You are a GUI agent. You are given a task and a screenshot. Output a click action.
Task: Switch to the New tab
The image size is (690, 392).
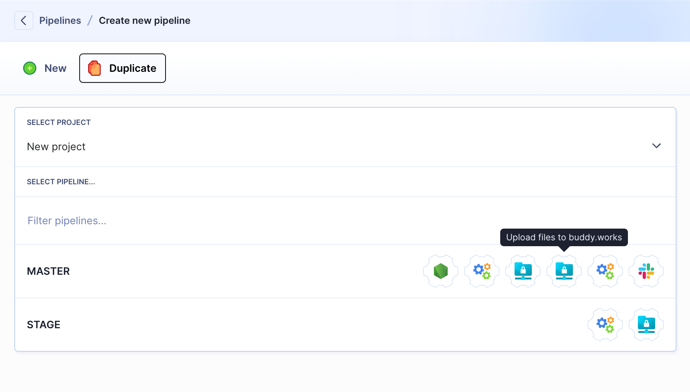point(45,68)
